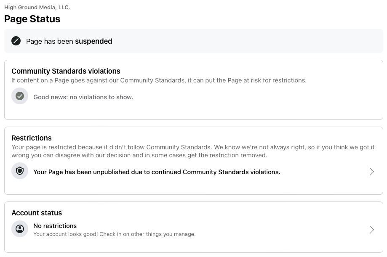The width and height of the screenshot is (387, 257).
Task: Click the Page Status heading
Action: [x=32, y=19]
